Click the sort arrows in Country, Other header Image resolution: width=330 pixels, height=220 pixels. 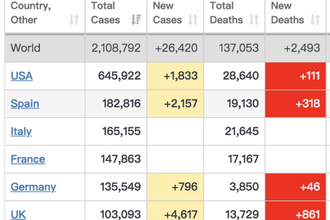click(x=74, y=20)
